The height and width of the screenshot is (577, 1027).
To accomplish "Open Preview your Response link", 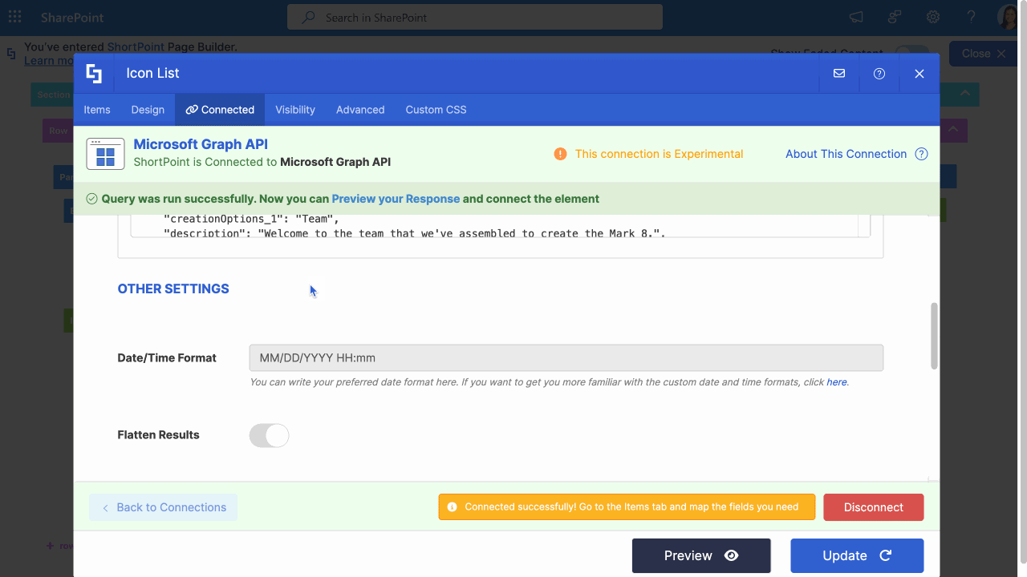I will (396, 199).
